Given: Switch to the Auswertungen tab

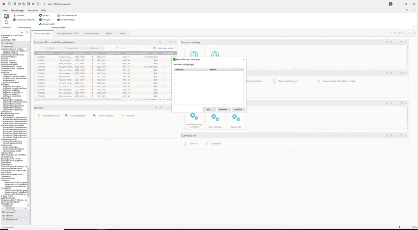Looking at the screenshot, I should pos(92,33).
